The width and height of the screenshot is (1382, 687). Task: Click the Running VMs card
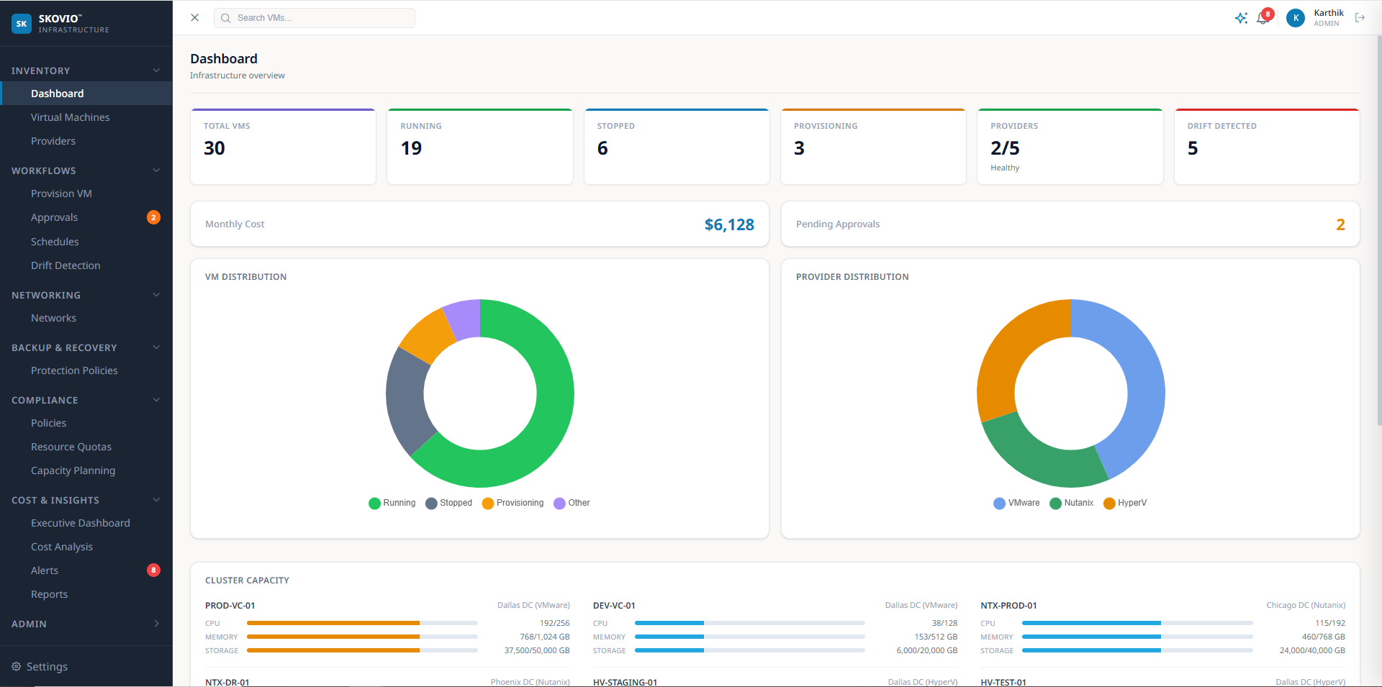point(480,147)
